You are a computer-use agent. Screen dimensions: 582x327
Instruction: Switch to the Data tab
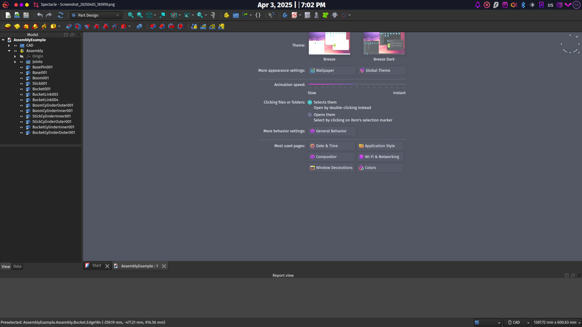click(x=17, y=266)
